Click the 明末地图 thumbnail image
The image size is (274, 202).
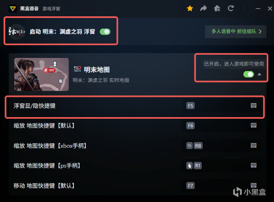[x=41, y=74]
